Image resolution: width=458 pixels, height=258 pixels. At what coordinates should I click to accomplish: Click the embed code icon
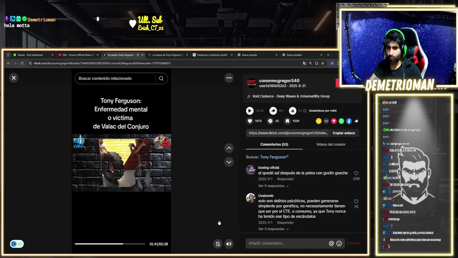click(326, 121)
